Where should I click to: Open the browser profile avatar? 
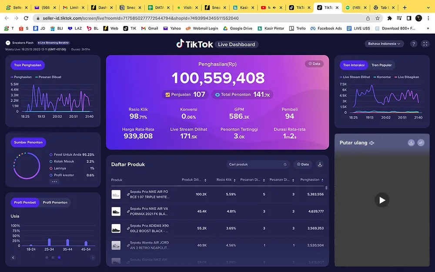418,18
